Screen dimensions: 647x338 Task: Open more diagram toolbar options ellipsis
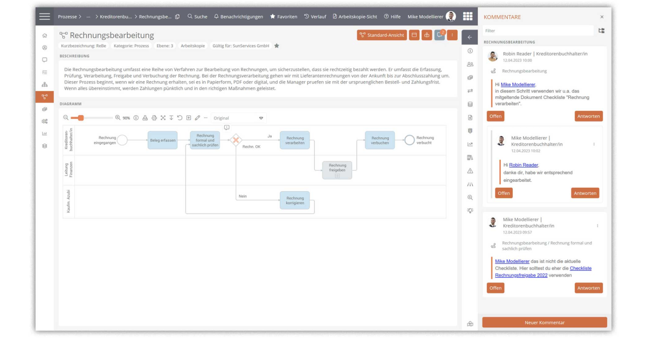pyautogui.click(x=205, y=118)
